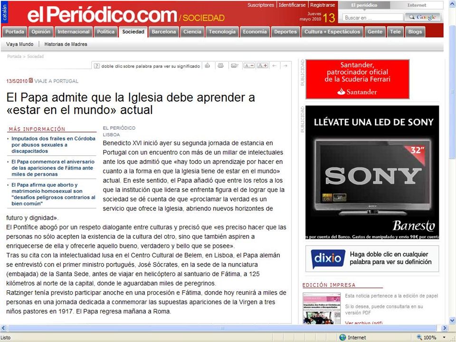Open the Gente section tab

coord(375,32)
